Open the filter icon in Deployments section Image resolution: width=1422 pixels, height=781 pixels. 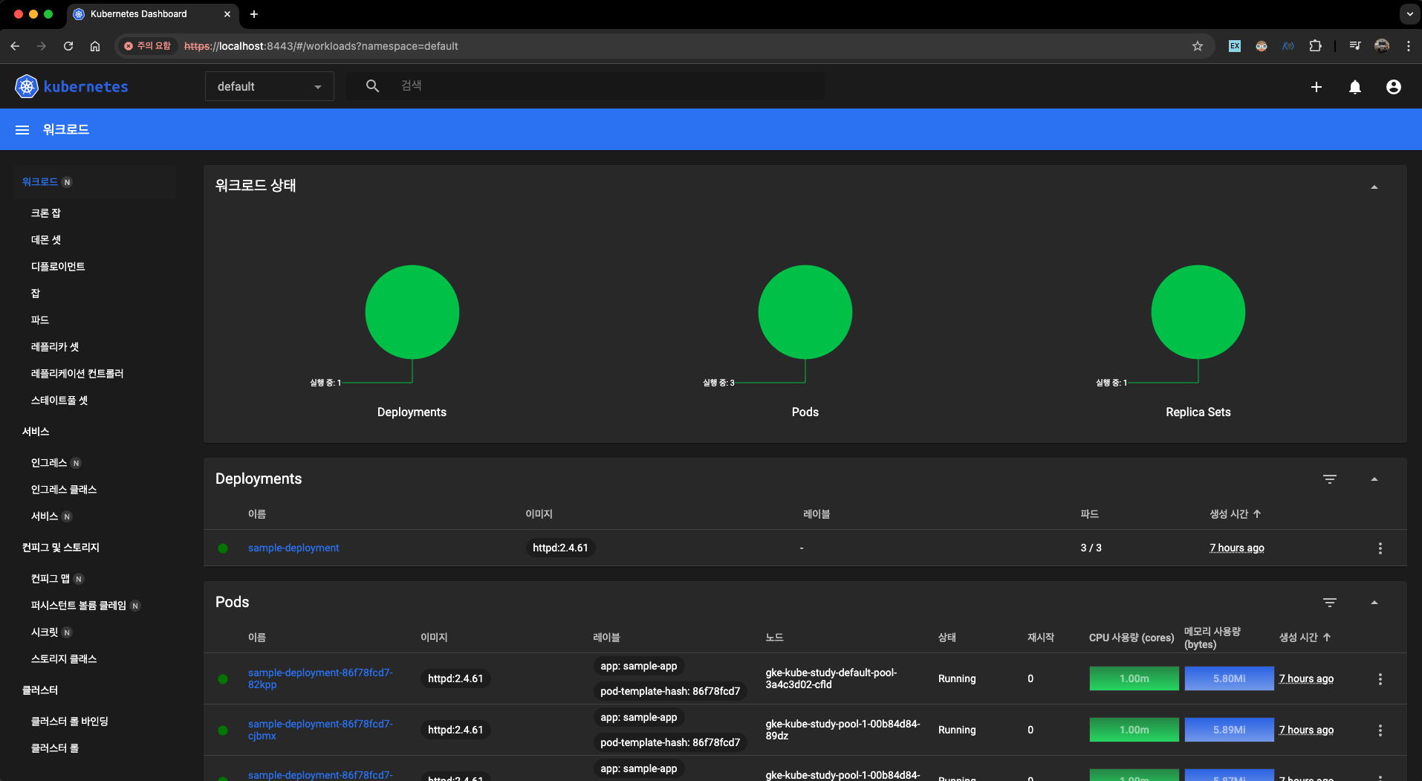click(x=1330, y=479)
